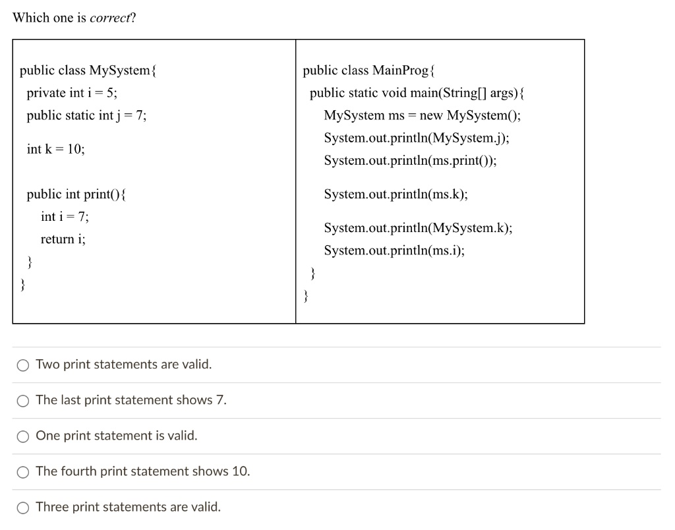The width and height of the screenshot is (675, 530).
Task: Click the 'public class MainProg{' line
Action: pos(369,71)
